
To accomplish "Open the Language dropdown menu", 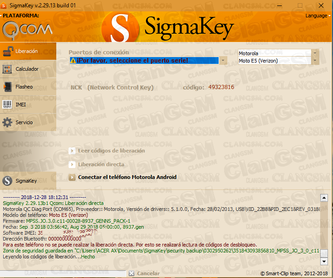I will pos(318,16).
